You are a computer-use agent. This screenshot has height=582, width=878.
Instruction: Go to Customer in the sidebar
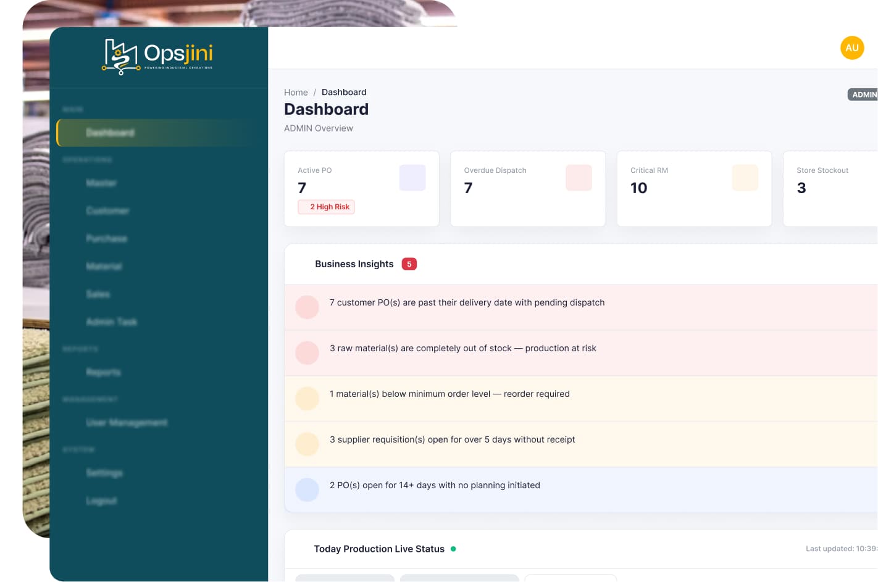coord(107,210)
